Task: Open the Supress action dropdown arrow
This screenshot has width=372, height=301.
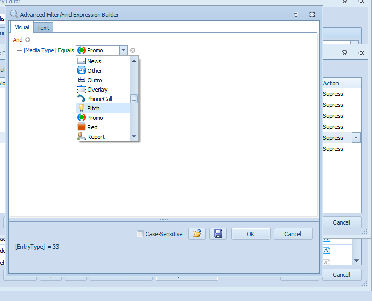Action: click(x=356, y=138)
